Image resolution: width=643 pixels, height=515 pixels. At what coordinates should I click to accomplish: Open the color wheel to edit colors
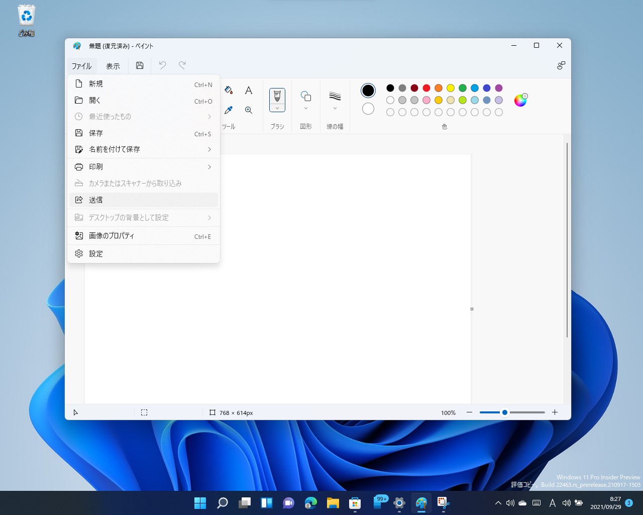[520, 100]
